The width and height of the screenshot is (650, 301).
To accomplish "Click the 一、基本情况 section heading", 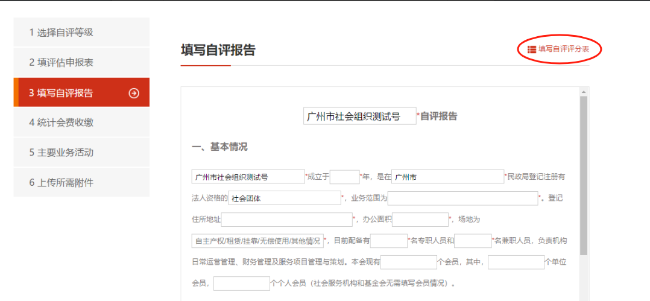I will pos(219,147).
